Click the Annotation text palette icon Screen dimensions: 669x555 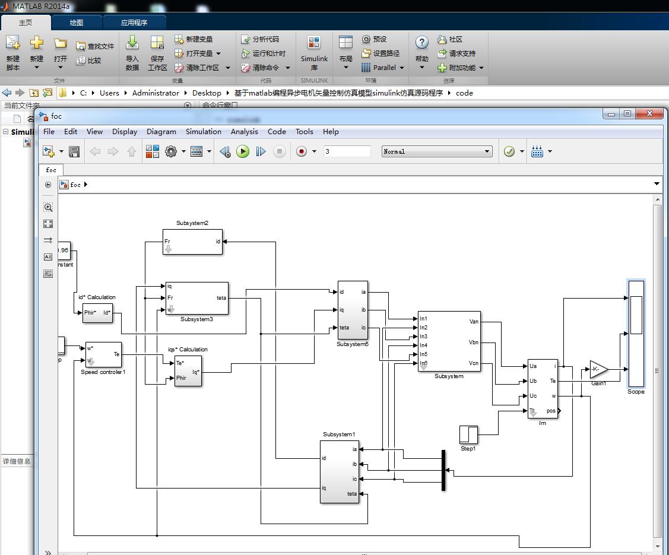(48, 257)
